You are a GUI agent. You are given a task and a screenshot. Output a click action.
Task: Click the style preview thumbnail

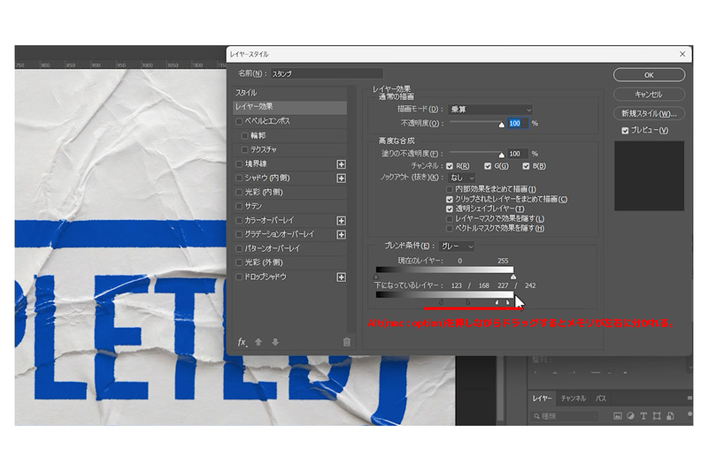pyautogui.click(x=649, y=176)
